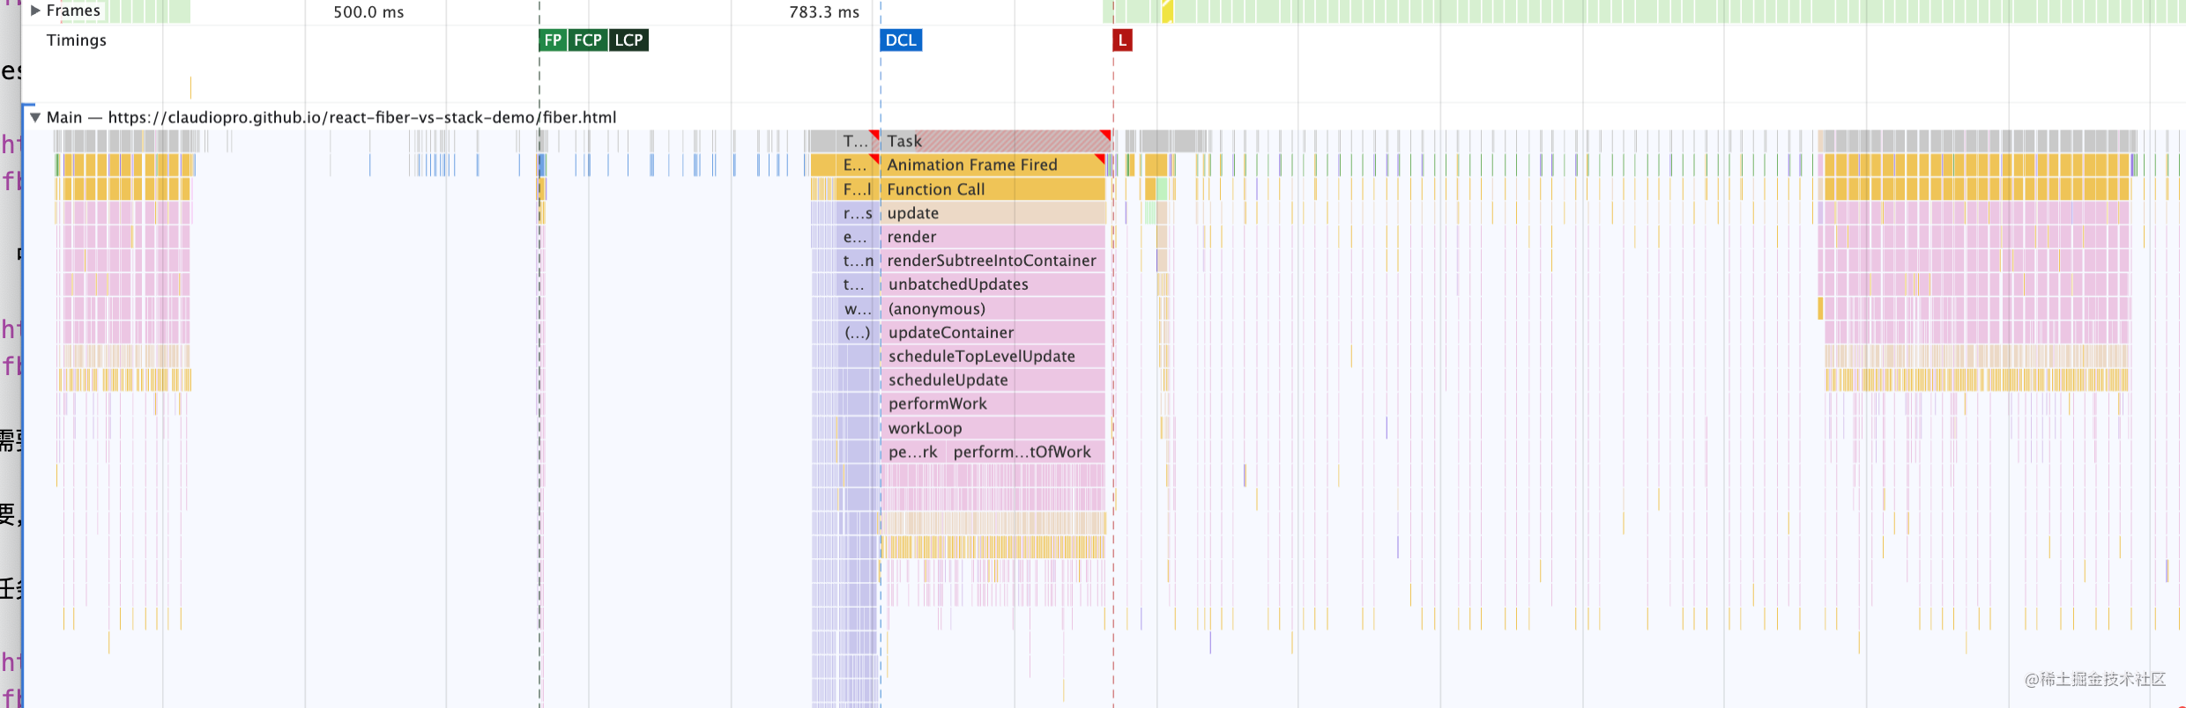Click the Timings track label
Image resolution: width=2186 pixels, height=708 pixels.
tap(77, 41)
